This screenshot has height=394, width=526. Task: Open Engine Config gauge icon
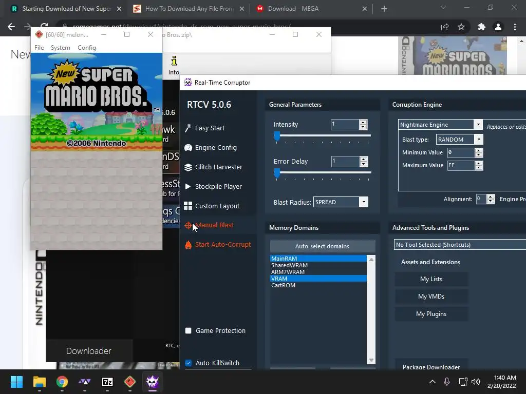(x=188, y=147)
